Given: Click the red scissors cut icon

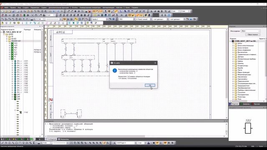Looking at the screenshot, I should coord(89,11).
